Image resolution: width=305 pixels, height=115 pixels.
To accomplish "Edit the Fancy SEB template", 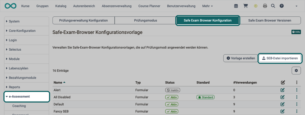I will click(282, 111).
